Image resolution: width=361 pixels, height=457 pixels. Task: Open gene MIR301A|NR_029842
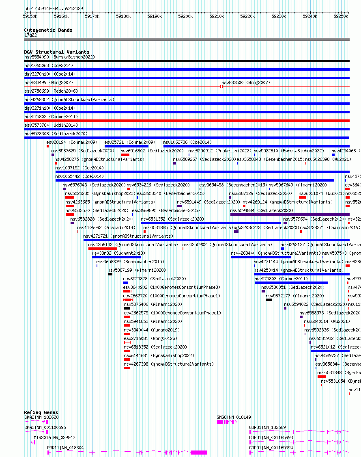pyautogui.click(x=54, y=438)
